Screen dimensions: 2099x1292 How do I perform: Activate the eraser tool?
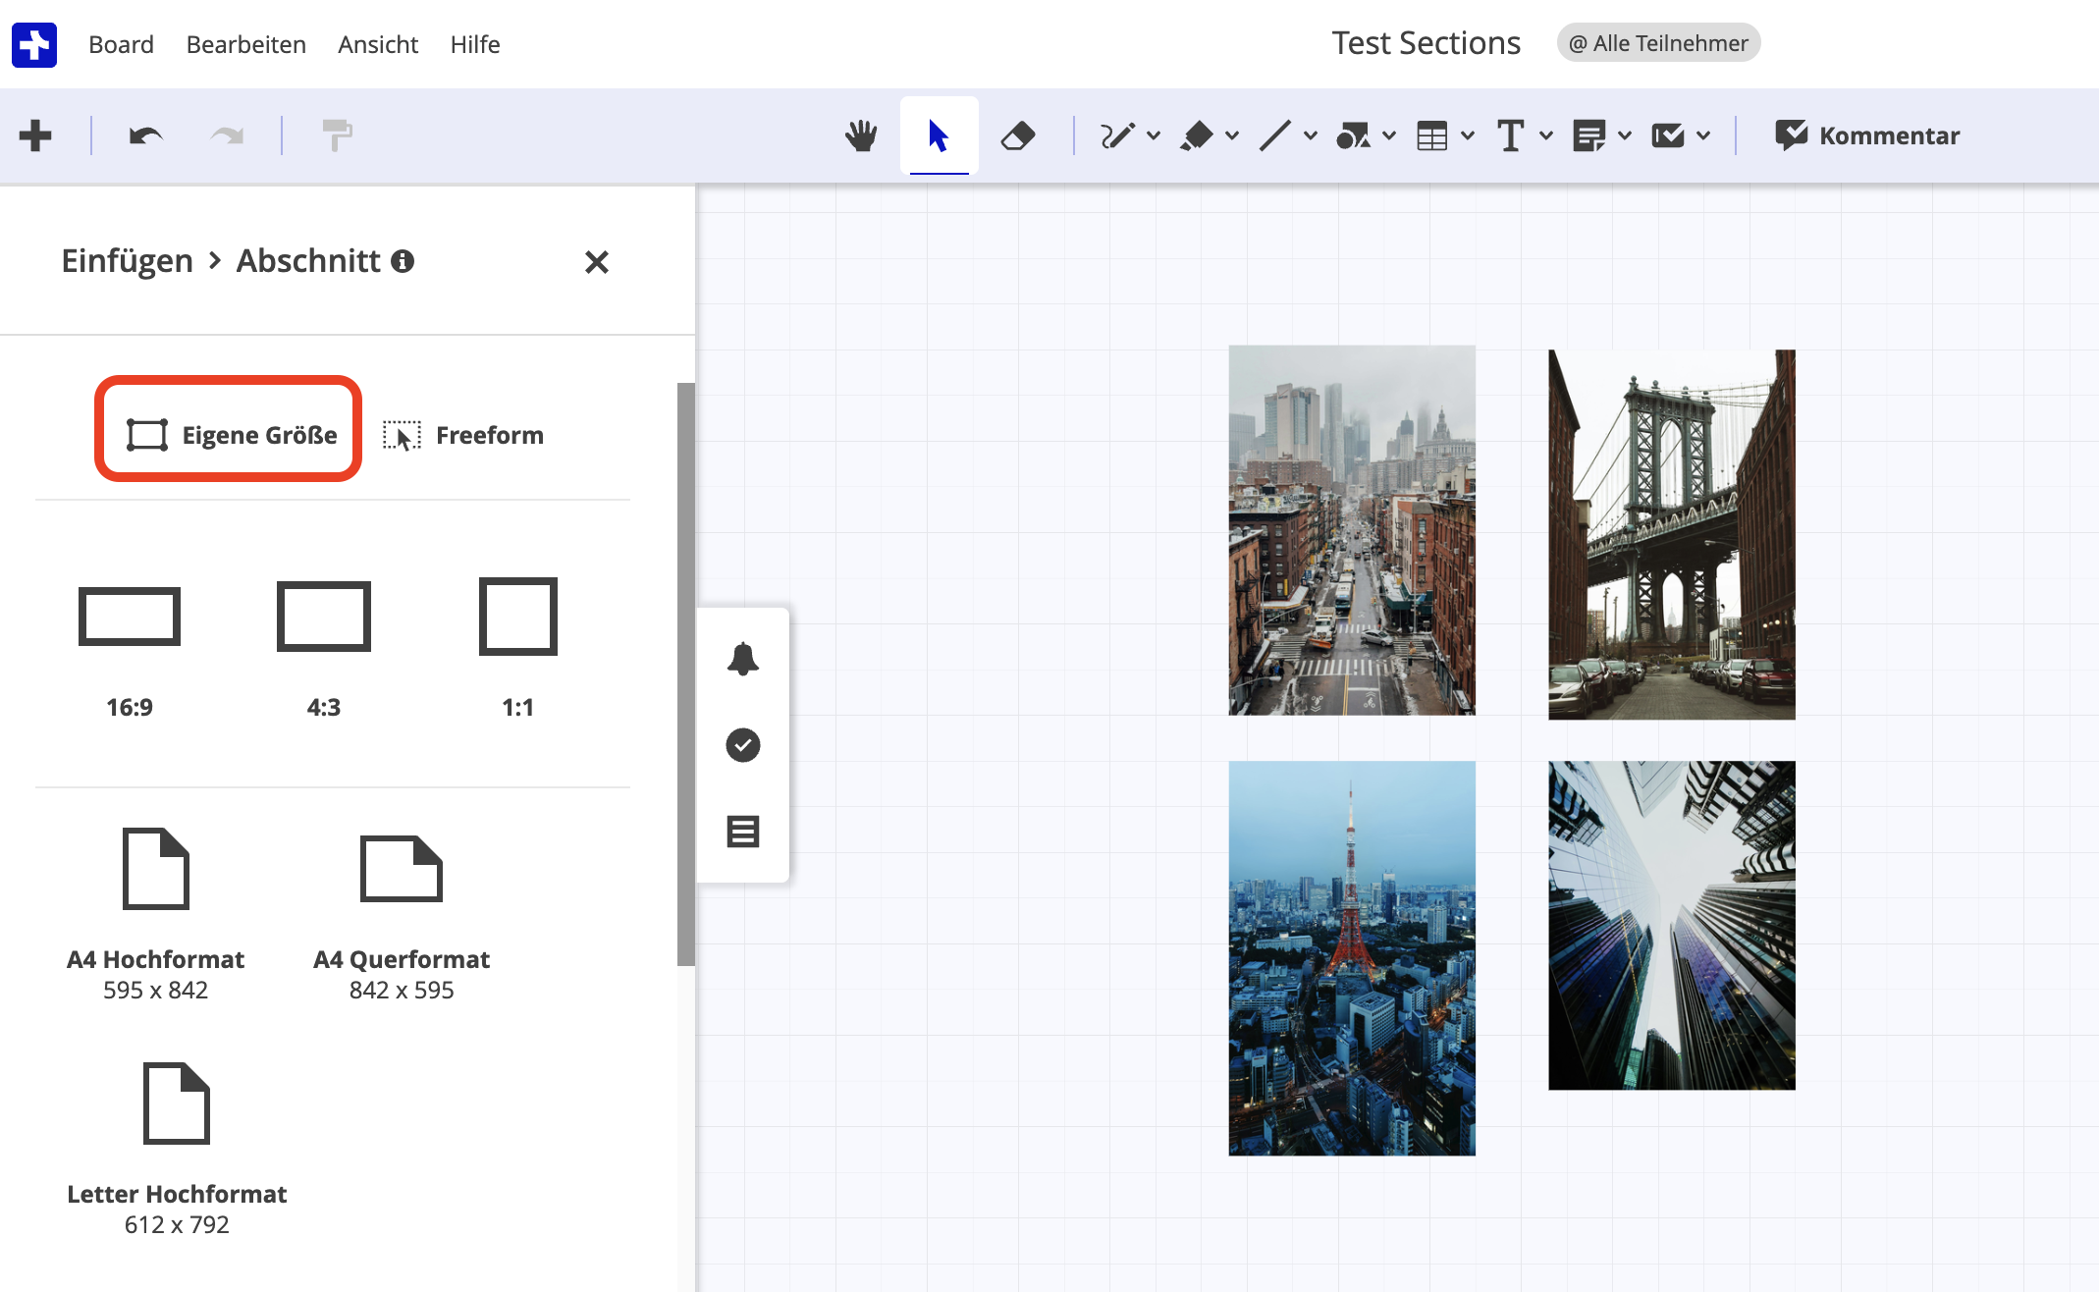pyautogui.click(x=1018, y=135)
